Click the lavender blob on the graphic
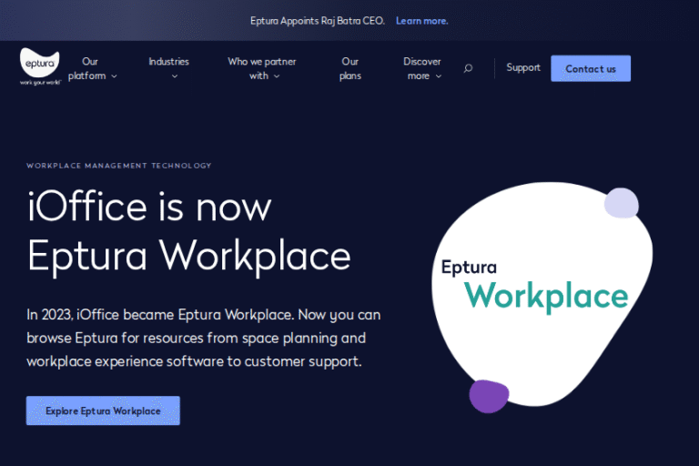Viewport: 699px width, 466px height. coord(622,202)
